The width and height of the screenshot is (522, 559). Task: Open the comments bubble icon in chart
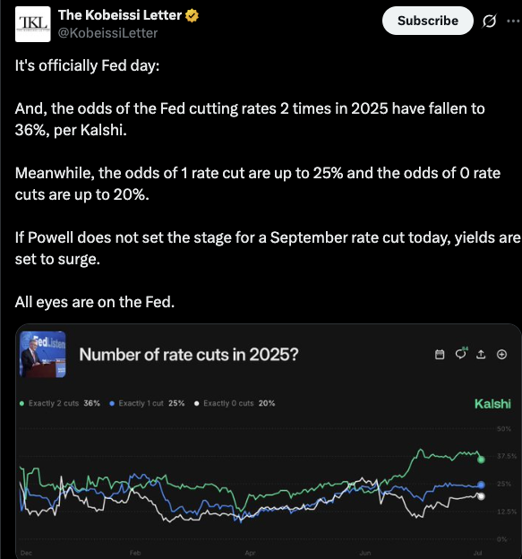pyautogui.click(x=461, y=354)
